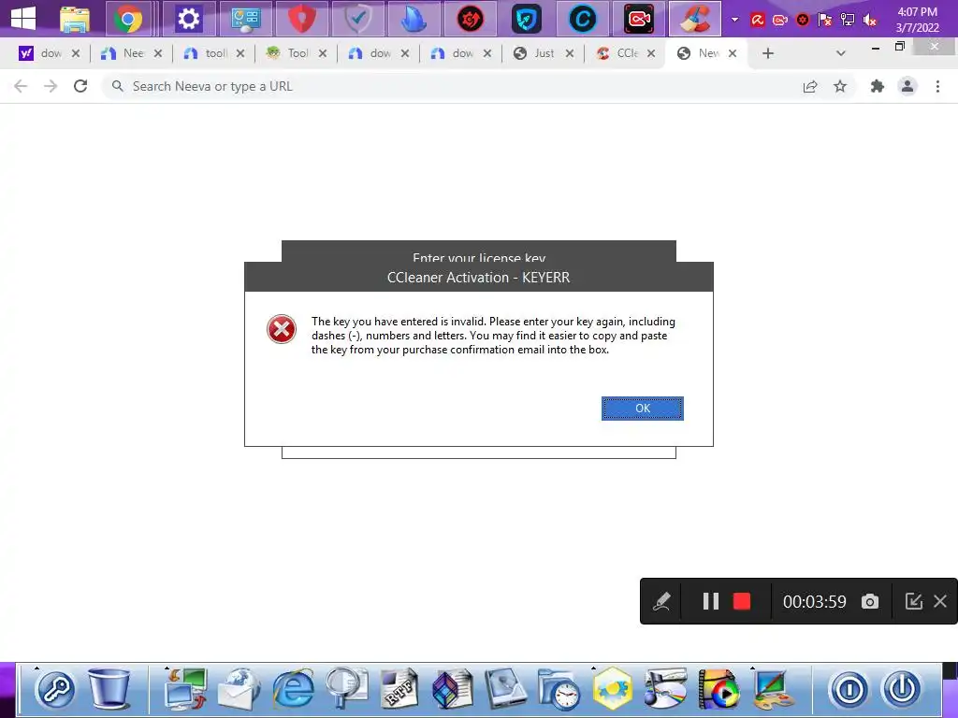The width and height of the screenshot is (958, 718).
Task: Click the standby button on the dock
Action: tap(849, 689)
